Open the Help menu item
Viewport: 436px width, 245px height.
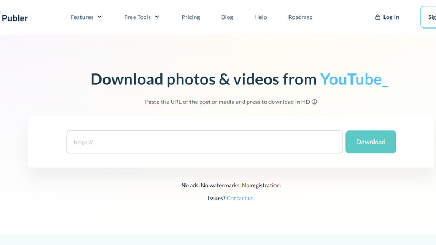tap(260, 17)
